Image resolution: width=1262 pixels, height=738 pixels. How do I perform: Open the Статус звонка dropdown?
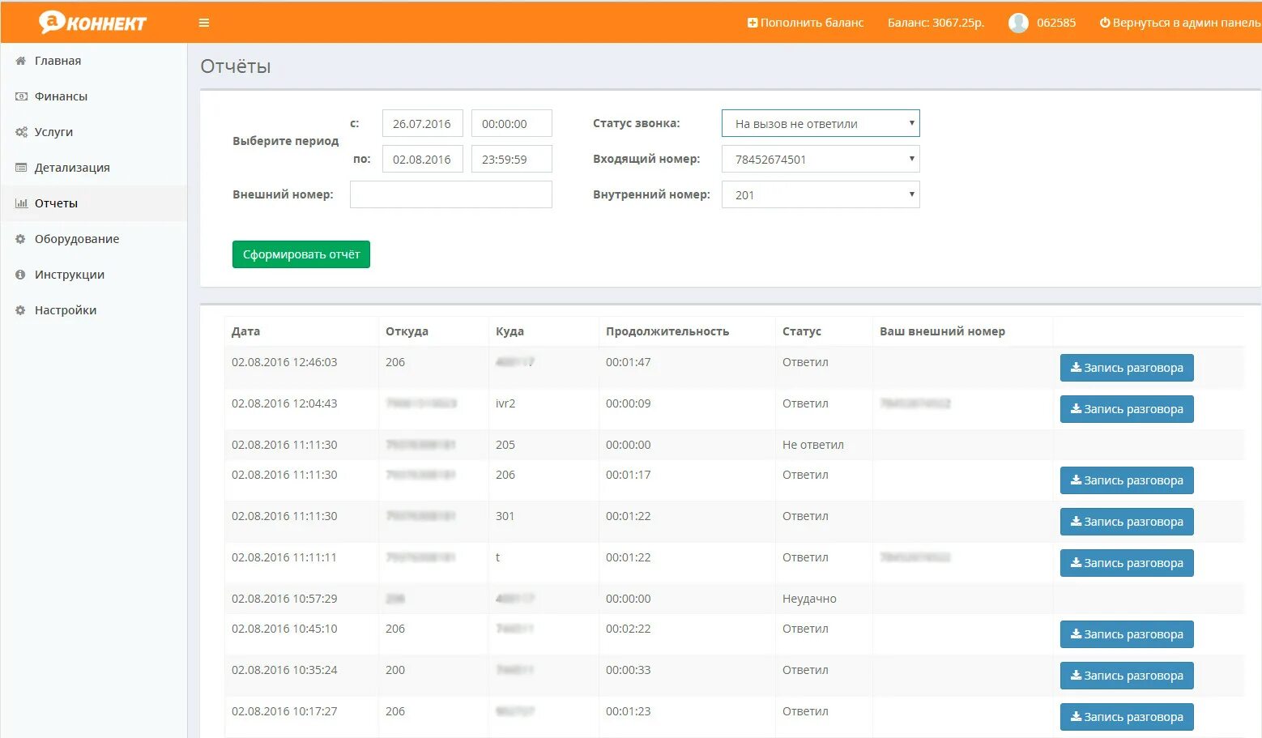click(x=821, y=123)
